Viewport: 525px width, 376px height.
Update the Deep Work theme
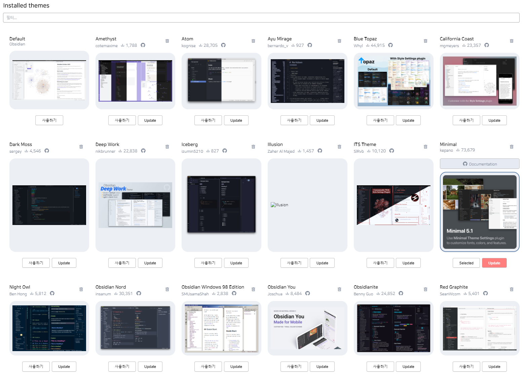tap(150, 263)
